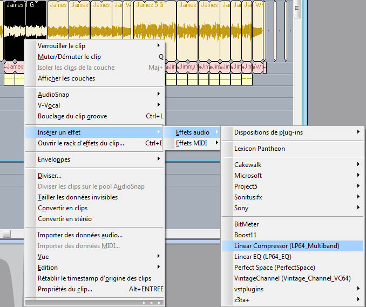Viewport: 366px width, 307px height.
Task: Select Muter/Démuter le clip
Action: pos(94,57)
